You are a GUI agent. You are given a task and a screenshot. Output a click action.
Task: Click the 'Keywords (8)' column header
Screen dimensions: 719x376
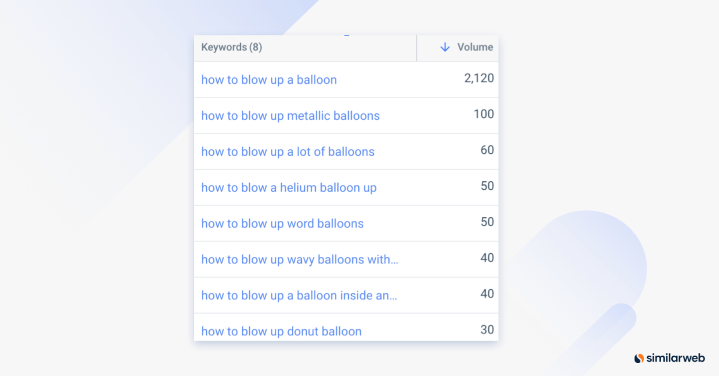click(231, 47)
